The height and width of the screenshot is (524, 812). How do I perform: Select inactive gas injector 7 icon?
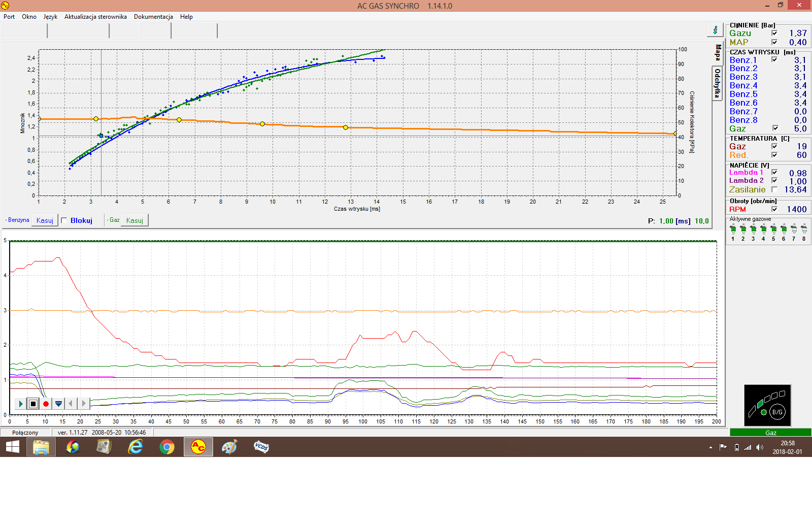(794, 229)
